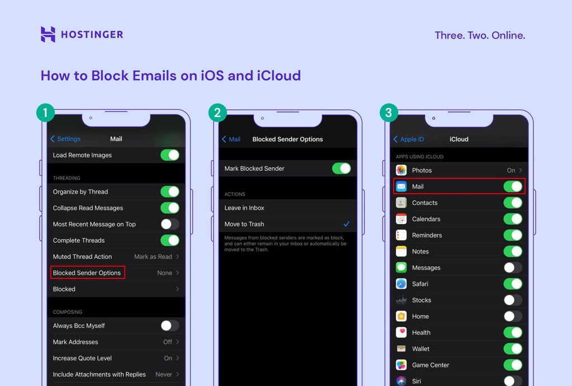Open Photos row chevron showing On
This screenshot has height=386, width=572.
(521, 170)
